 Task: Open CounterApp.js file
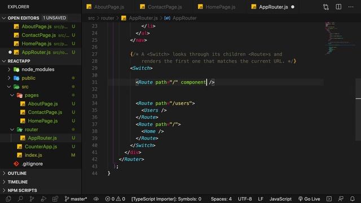41,147
